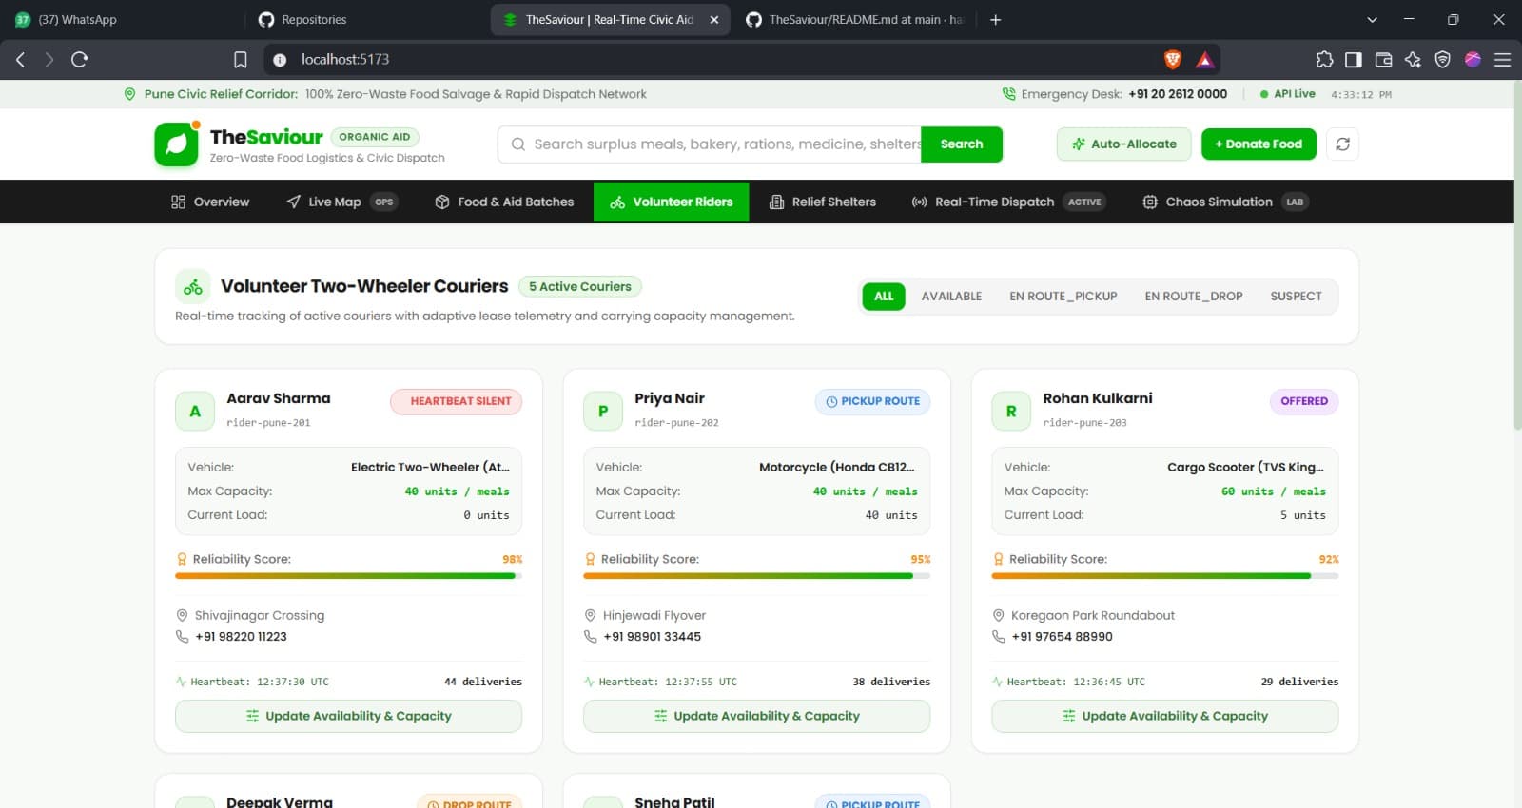
Task: Open a new browser tab with plus button
Action: 995,20
